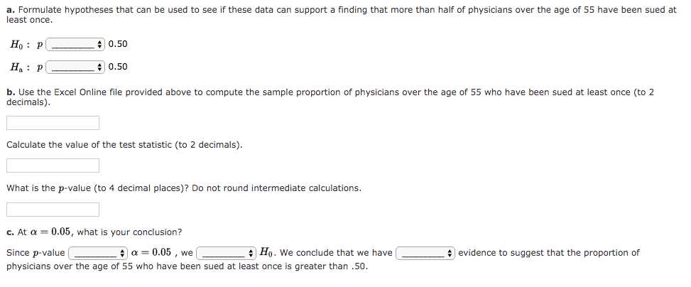Click the sample proportion answer box

[53, 123]
